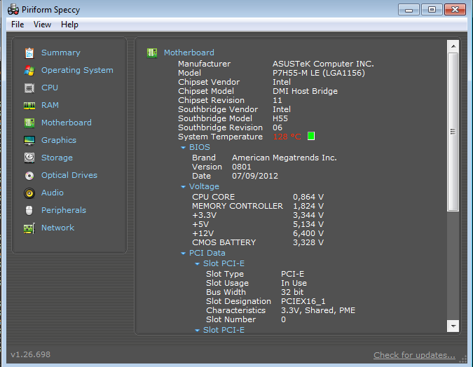This screenshot has height=367, width=473.
Task: Click the Audio speaker icon
Action: click(29, 193)
